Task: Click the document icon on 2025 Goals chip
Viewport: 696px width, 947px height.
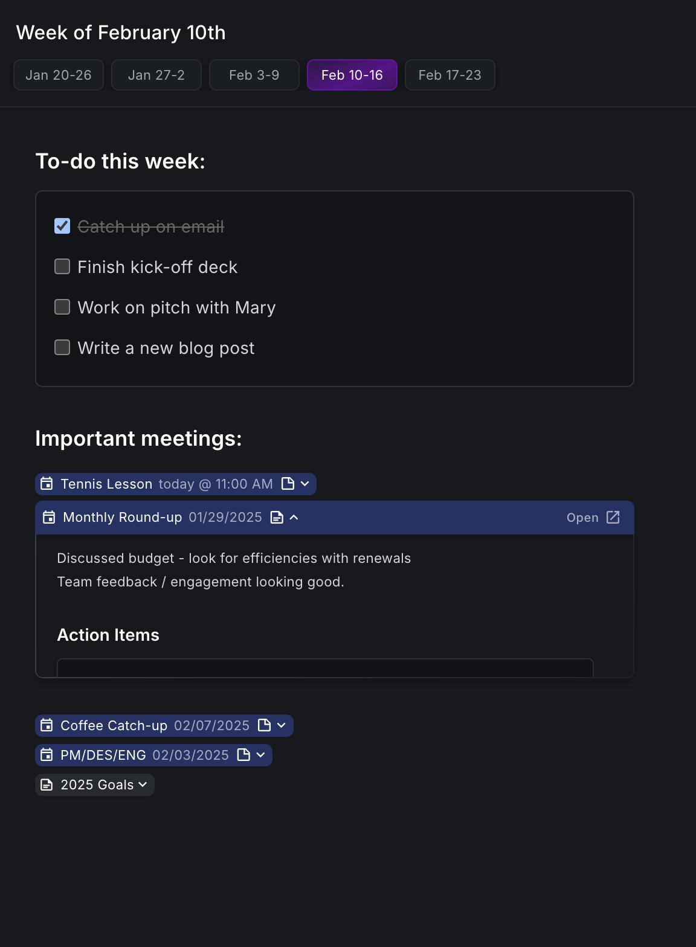Action: (x=47, y=784)
